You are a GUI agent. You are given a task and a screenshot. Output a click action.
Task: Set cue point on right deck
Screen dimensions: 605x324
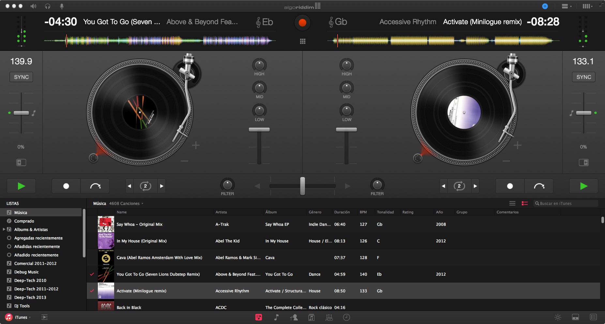coord(510,186)
